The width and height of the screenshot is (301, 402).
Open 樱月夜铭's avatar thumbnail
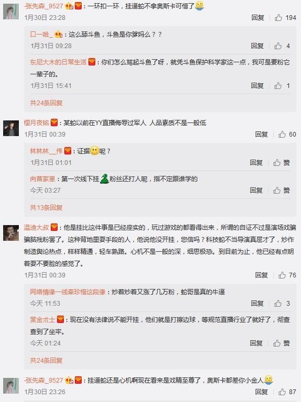coord(11,128)
